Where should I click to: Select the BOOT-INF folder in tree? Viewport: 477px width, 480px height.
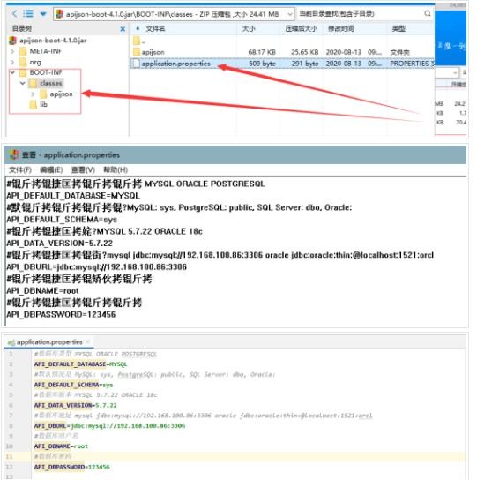click(x=46, y=72)
